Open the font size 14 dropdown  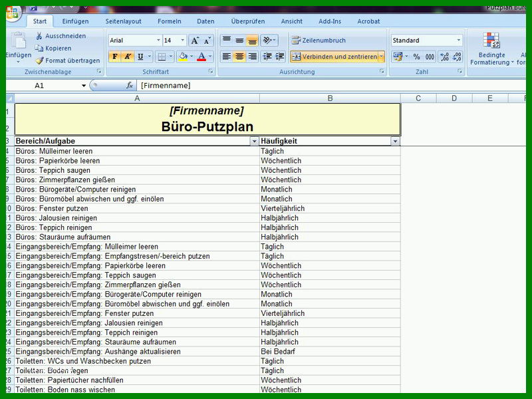click(x=182, y=41)
